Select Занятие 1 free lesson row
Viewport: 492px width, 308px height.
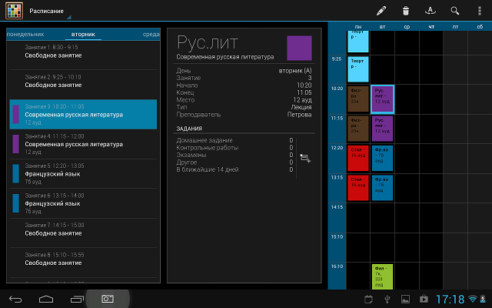pyautogui.click(x=83, y=55)
